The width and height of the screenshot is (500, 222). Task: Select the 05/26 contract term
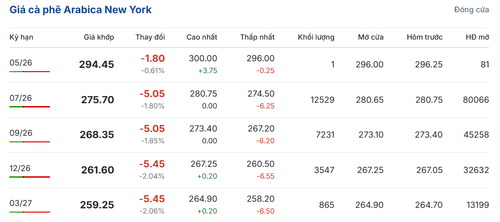coord(21,63)
